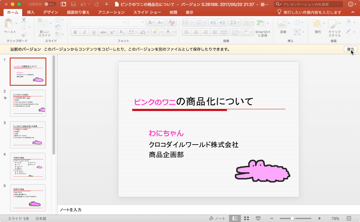Select slide sorter view icon
Image resolution: width=360 pixels, height=222 pixels.
click(x=247, y=218)
